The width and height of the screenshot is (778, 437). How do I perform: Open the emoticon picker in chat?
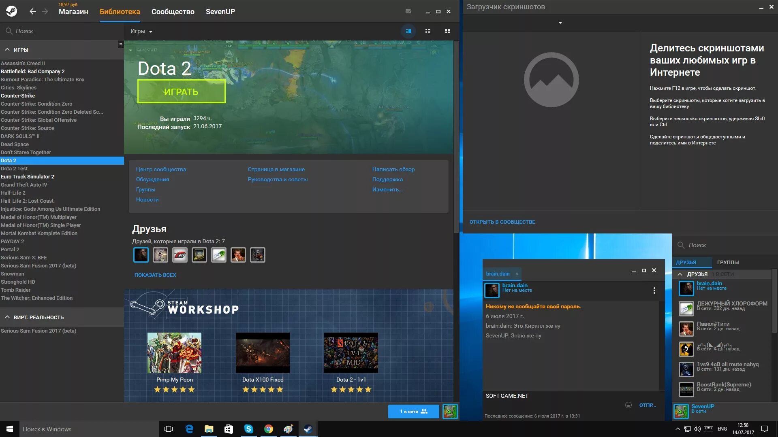(628, 405)
